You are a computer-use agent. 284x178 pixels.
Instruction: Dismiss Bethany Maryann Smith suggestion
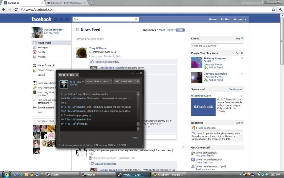click(242, 58)
